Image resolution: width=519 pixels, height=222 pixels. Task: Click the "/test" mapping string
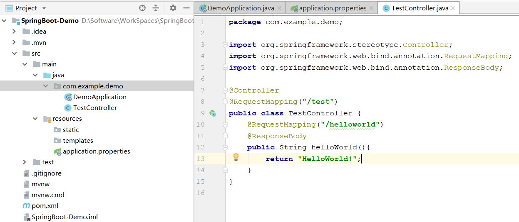[x=317, y=102]
